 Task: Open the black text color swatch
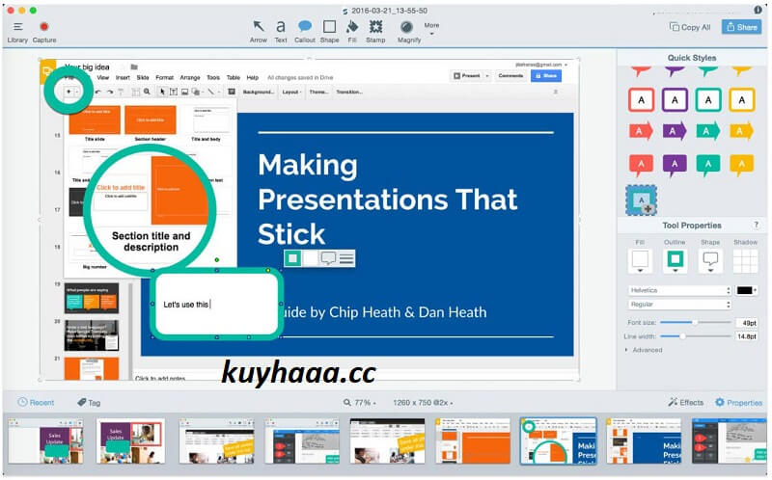[746, 290]
